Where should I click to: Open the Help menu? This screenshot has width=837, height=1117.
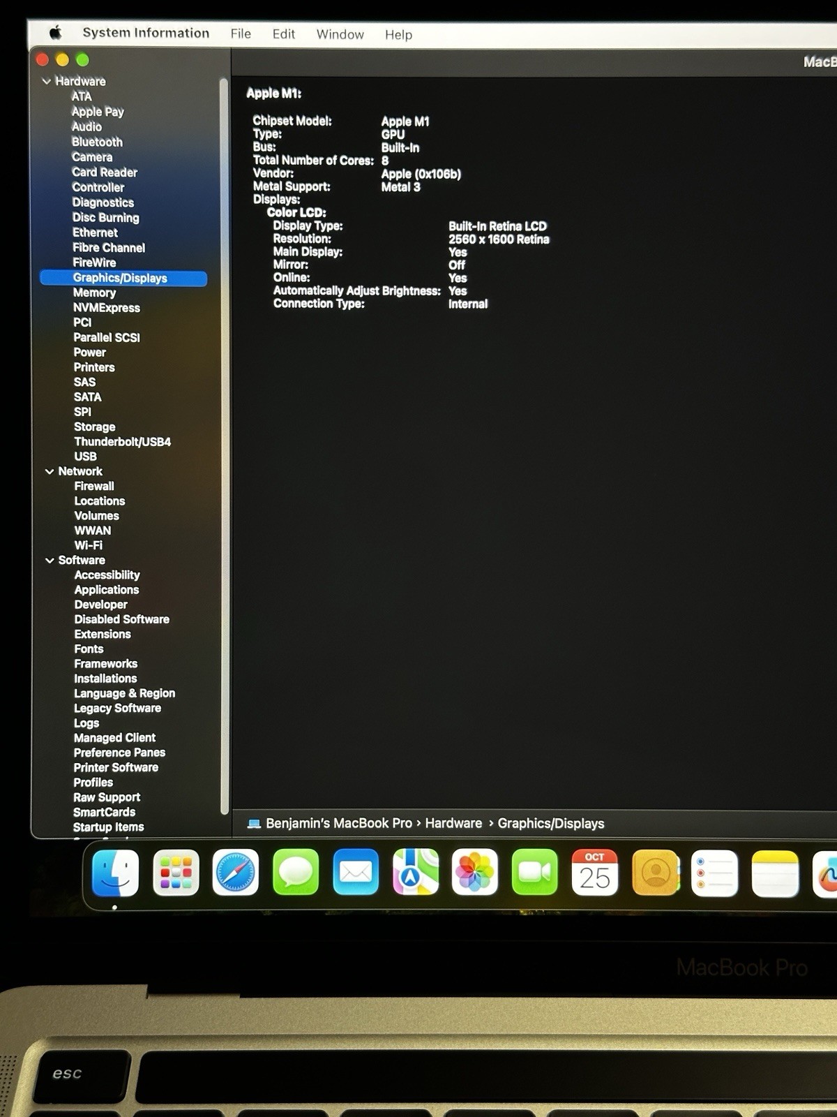[x=398, y=35]
